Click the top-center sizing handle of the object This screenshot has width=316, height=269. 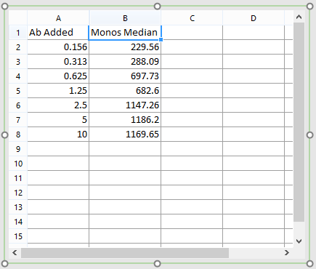pos(158,7)
